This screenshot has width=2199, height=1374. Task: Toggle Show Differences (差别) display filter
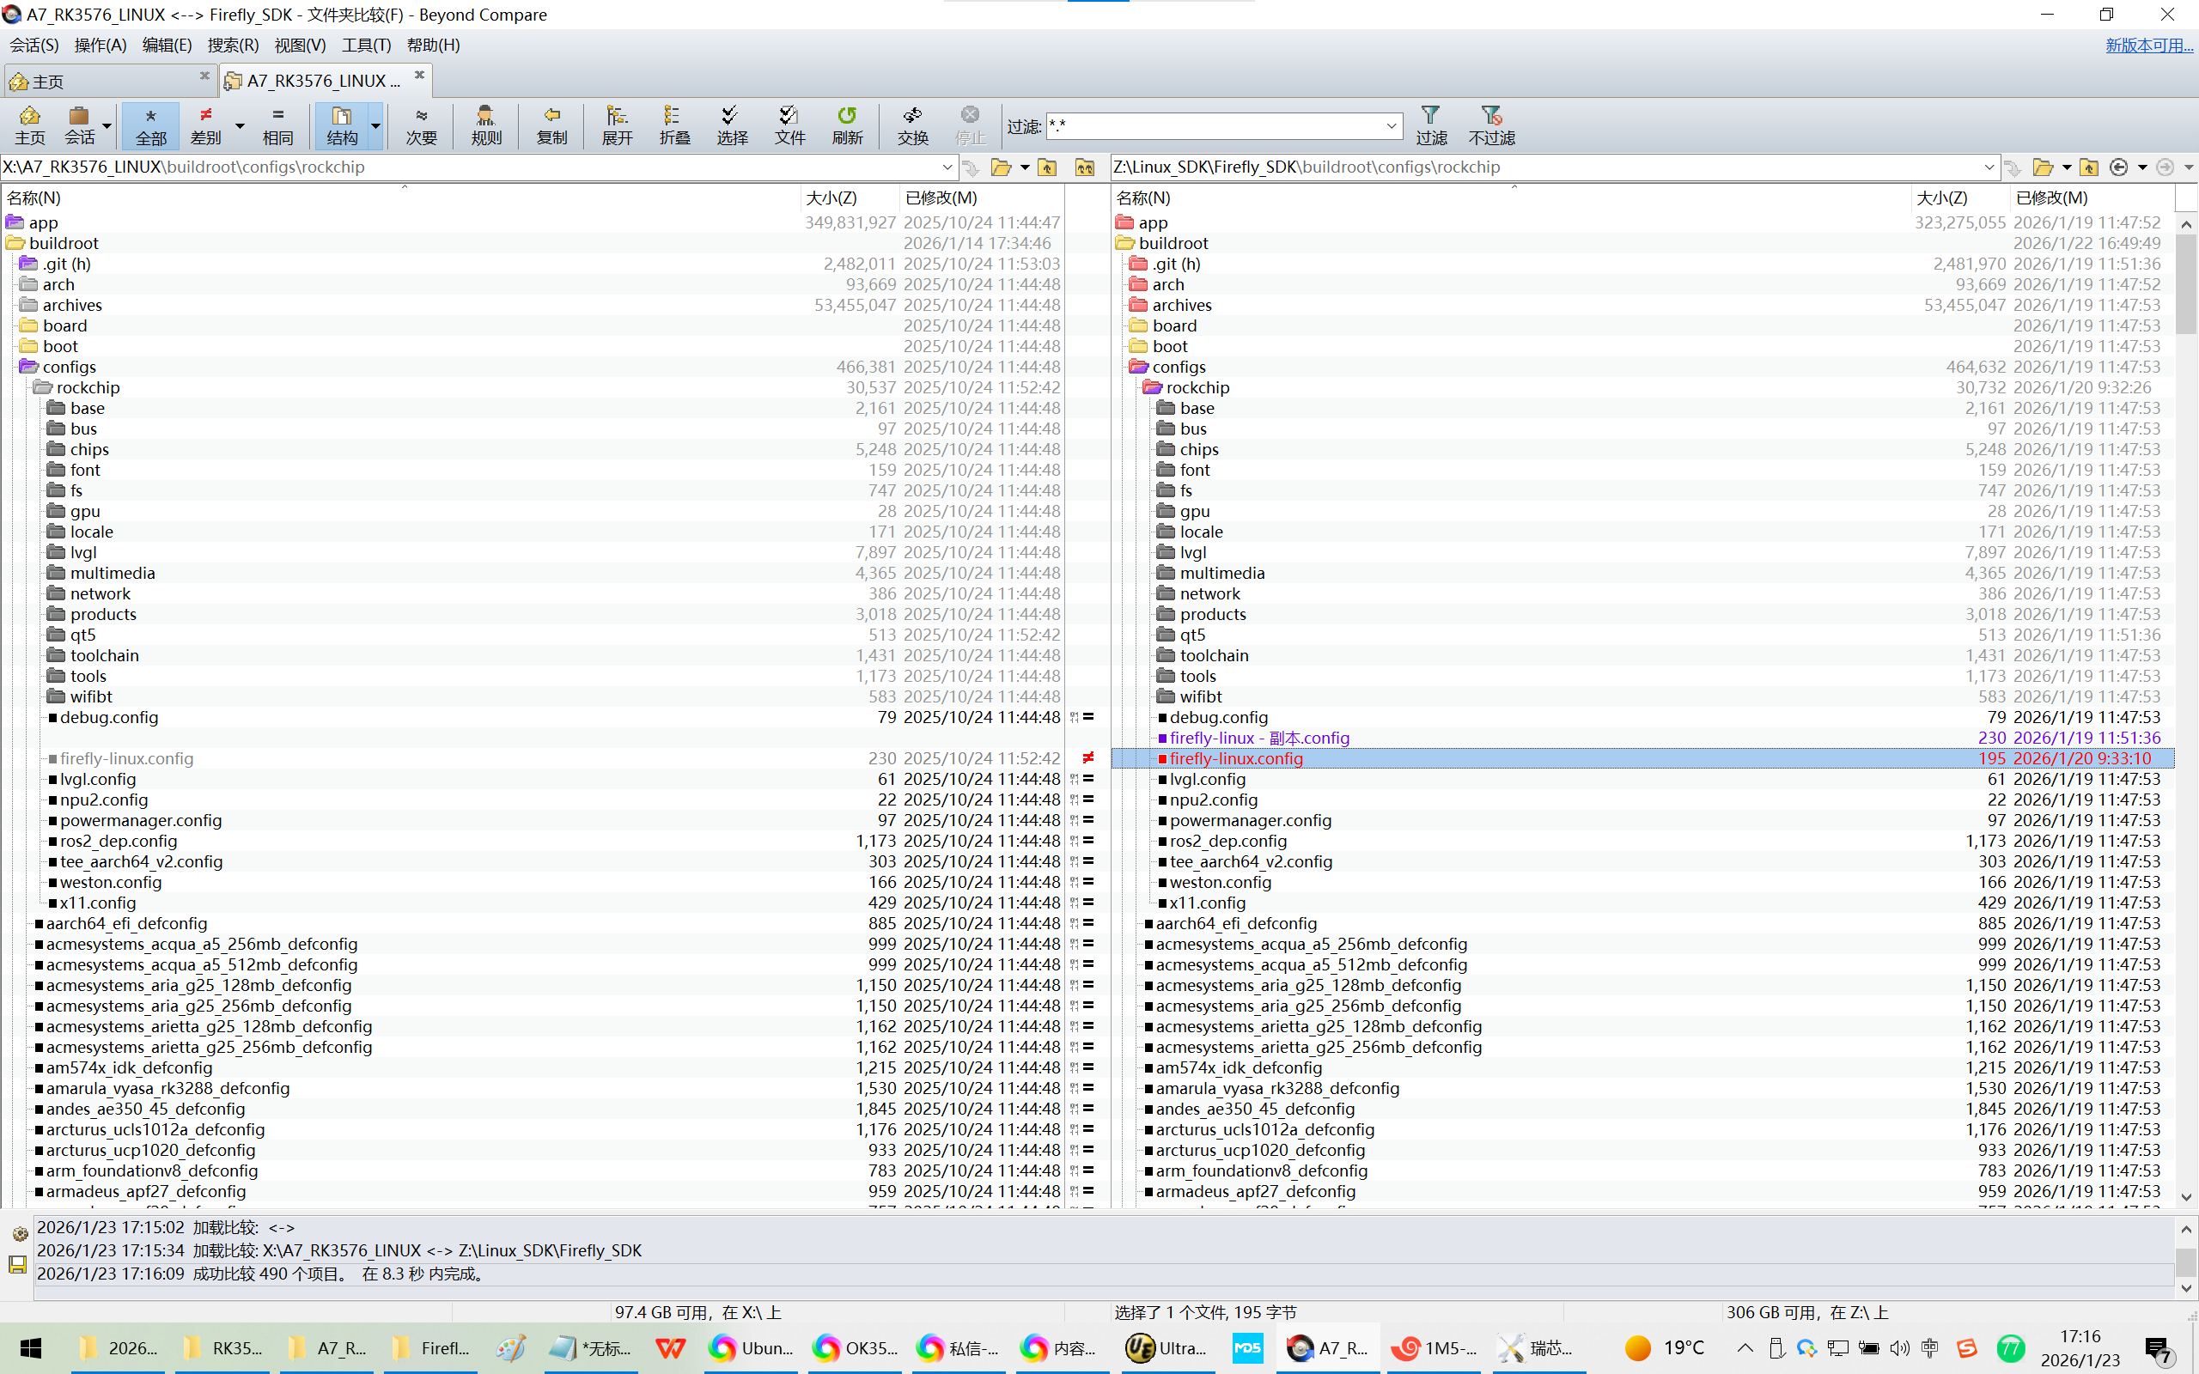[x=206, y=125]
